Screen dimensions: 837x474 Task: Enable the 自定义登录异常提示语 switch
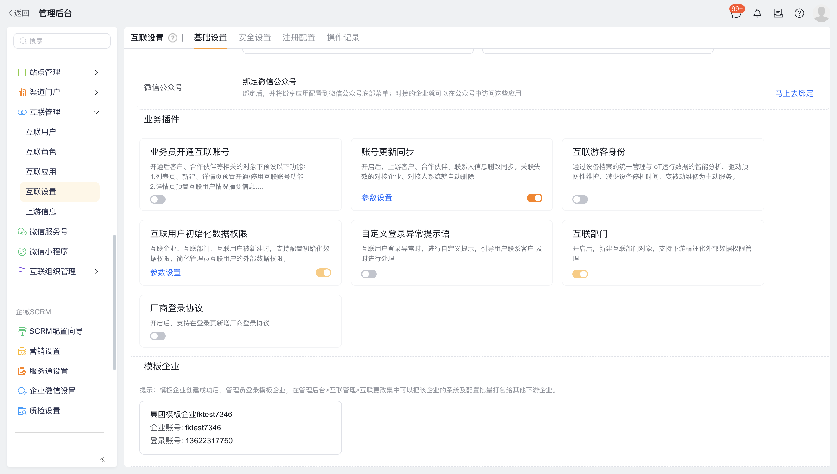pyautogui.click(x=369, y=274)
